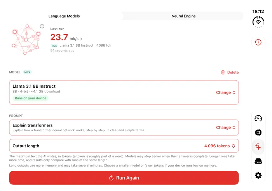
Task: Open the settings gear icon
Action: coord(258,175)
